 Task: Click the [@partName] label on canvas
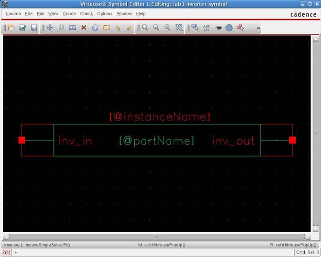(157, 141)
